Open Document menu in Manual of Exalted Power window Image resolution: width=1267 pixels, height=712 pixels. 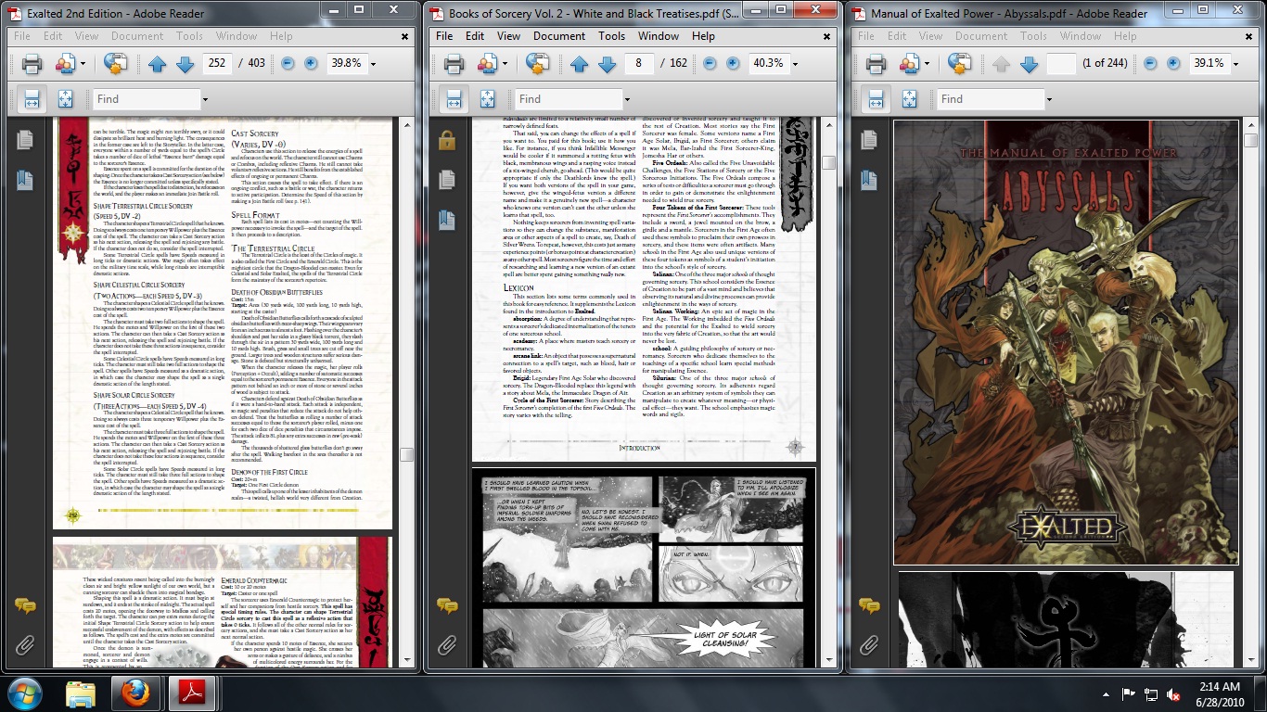pyautogui.click(x=981, y=36)
